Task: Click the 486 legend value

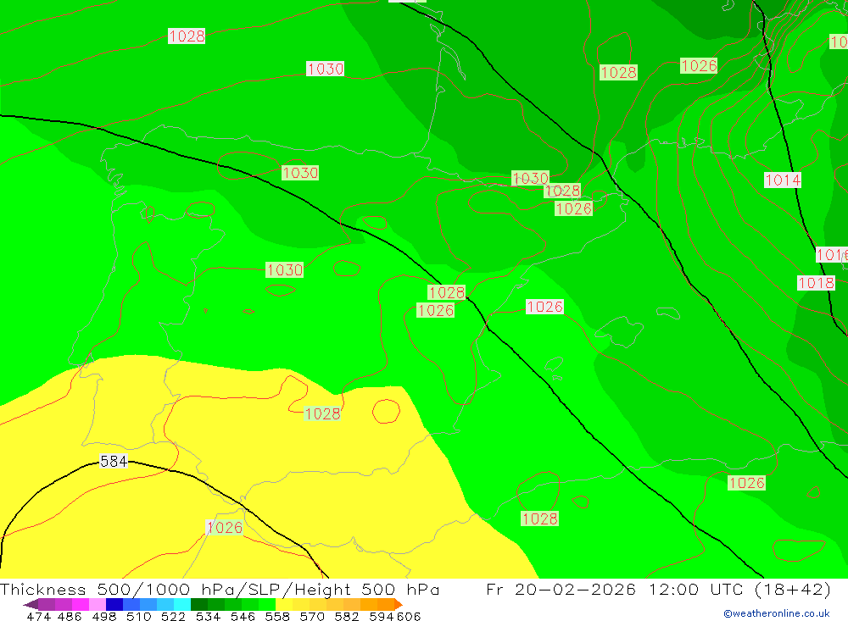Action: pyautogui.click(x=70, y=616)
